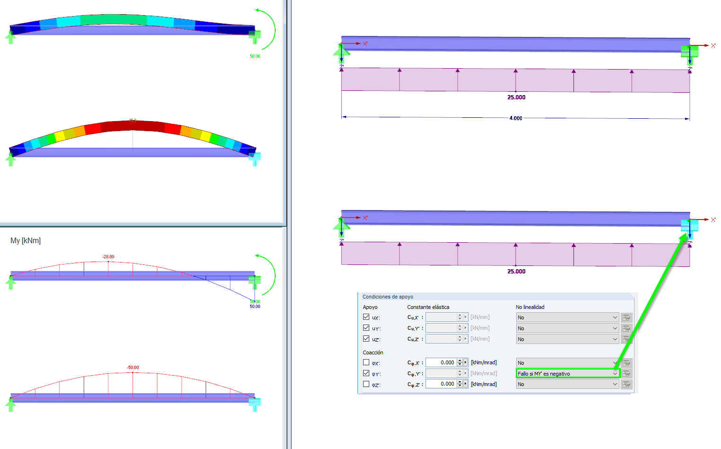Click edit nonlinearity icon in uX' row
721x449 pixels.
point(626,317)
